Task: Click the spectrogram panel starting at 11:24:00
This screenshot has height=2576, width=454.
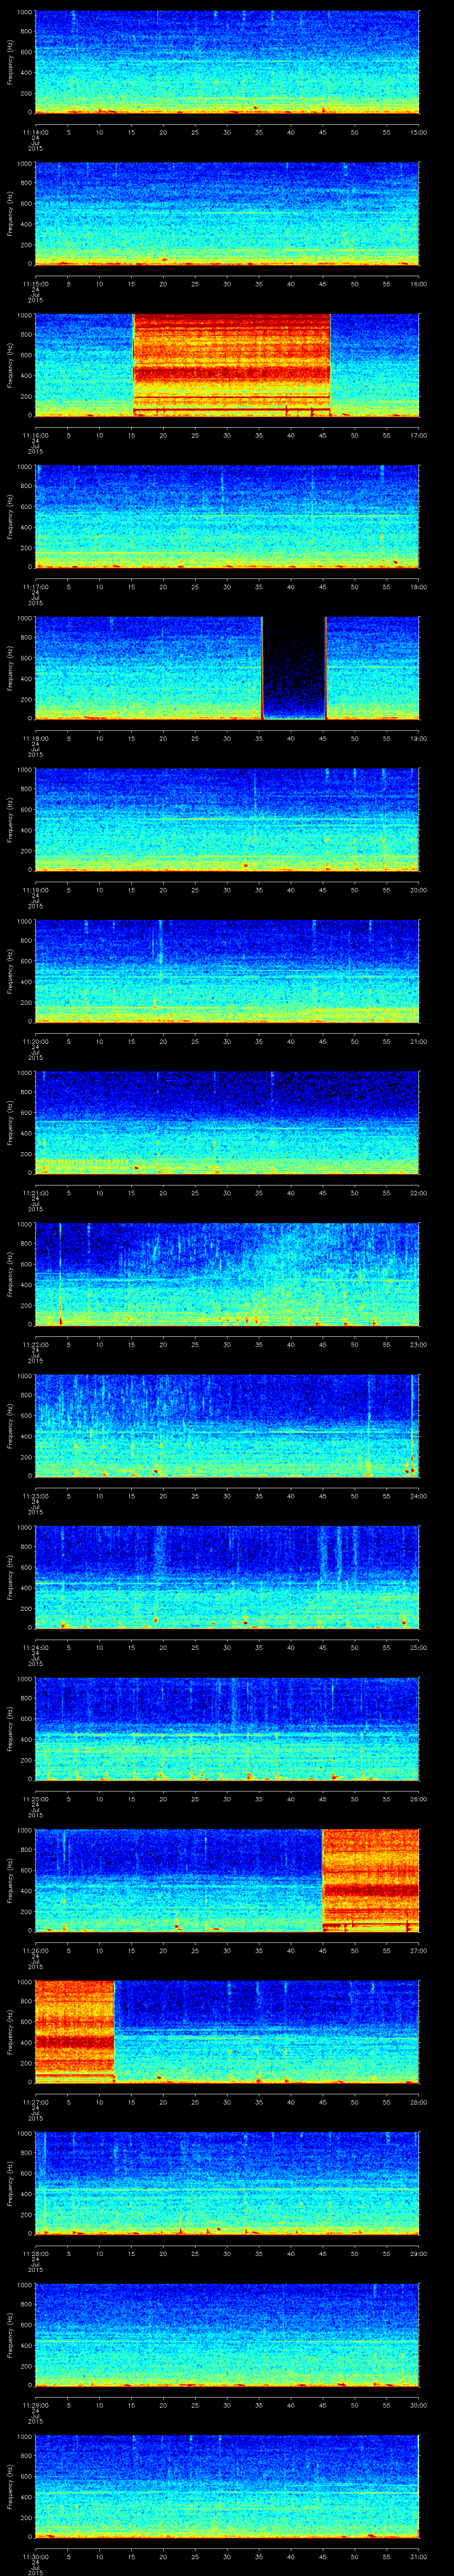Action: pos(227,1577)
